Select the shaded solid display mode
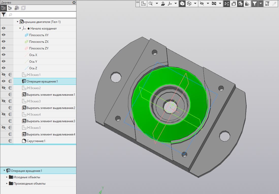 [x=182, y=4]
